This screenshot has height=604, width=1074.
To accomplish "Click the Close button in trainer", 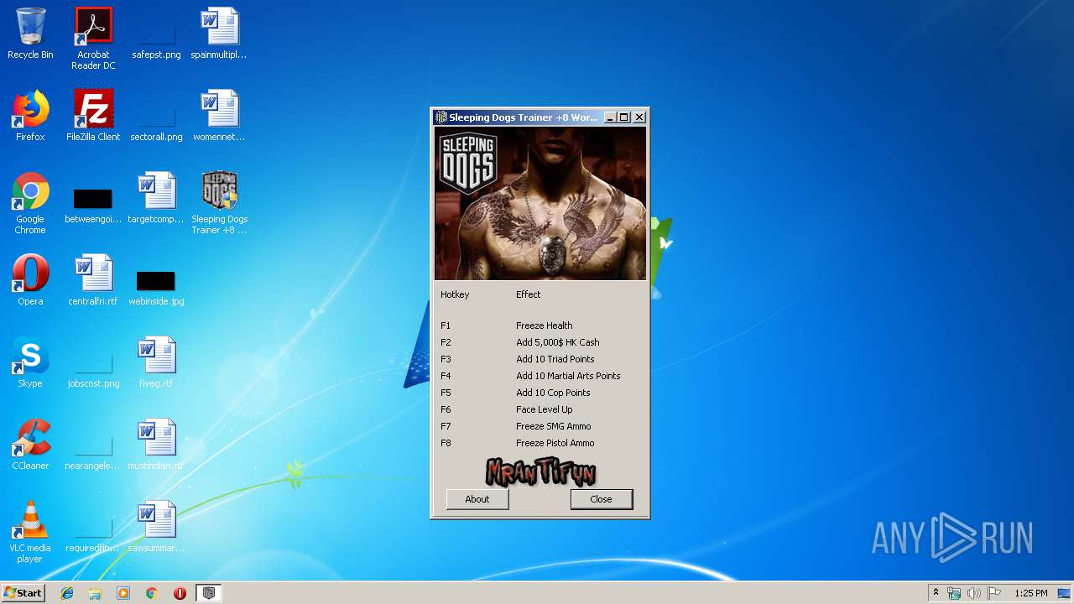I will click(602, 499).
